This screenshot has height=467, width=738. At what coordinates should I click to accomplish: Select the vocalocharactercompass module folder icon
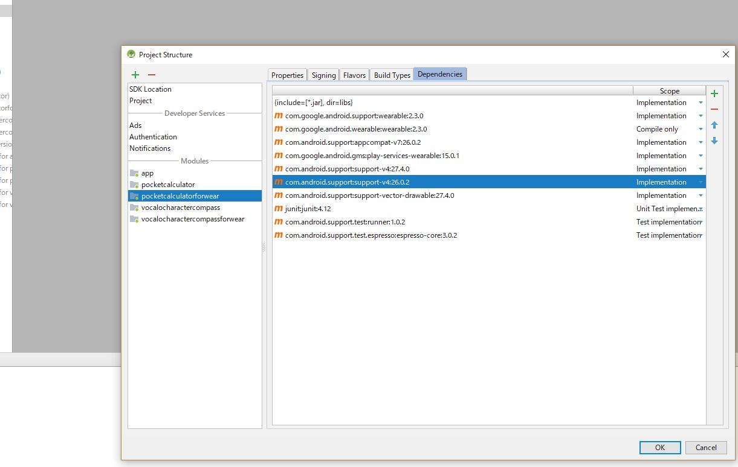click(134, 208)
